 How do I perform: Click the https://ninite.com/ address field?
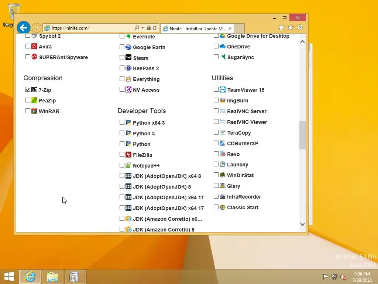click(x=89, y=28)
